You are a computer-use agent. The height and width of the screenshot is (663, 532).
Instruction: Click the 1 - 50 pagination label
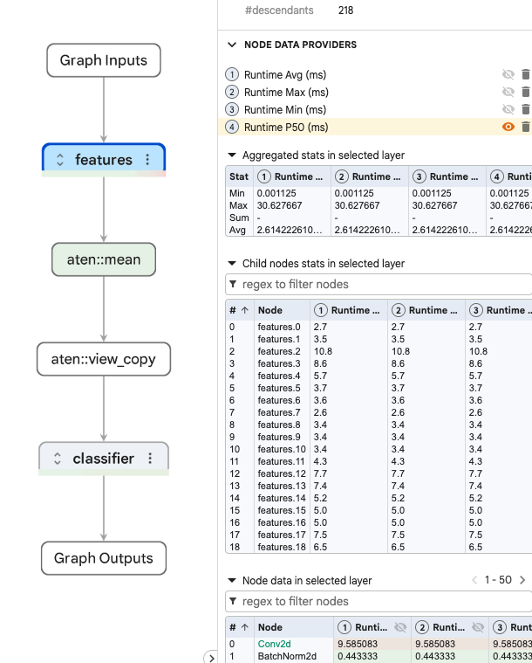[498, 580]
